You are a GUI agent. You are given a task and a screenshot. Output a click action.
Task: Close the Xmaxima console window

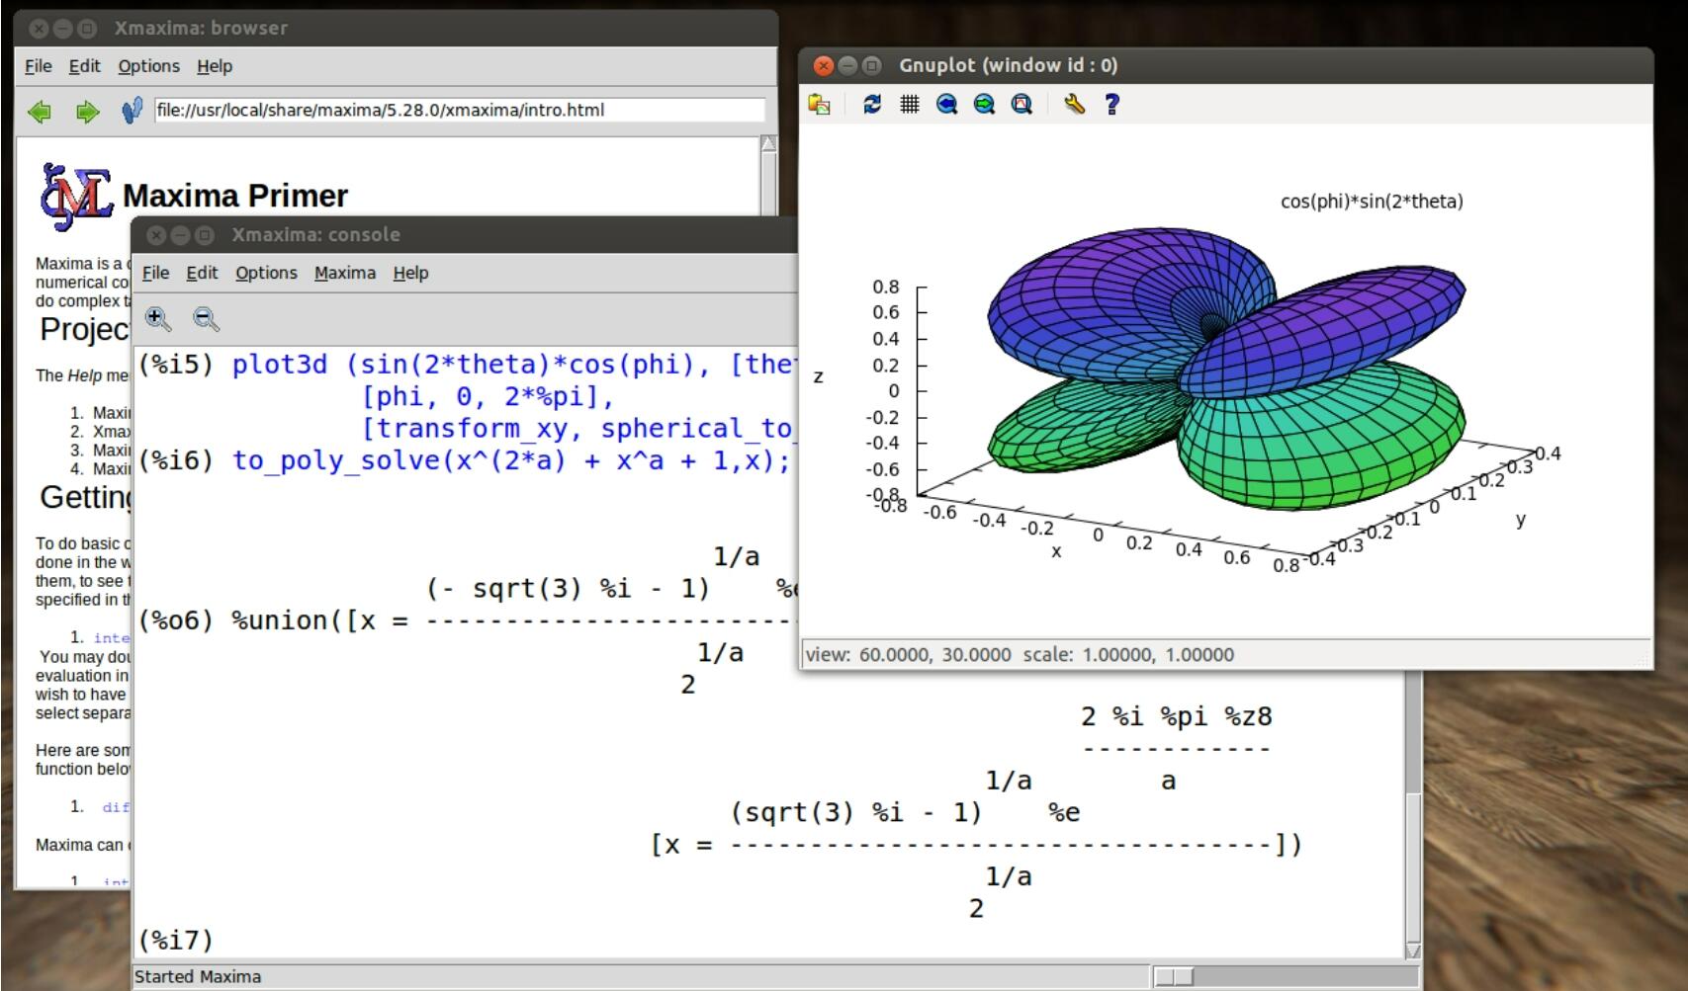pyautogui.click(x=156, y=235)
